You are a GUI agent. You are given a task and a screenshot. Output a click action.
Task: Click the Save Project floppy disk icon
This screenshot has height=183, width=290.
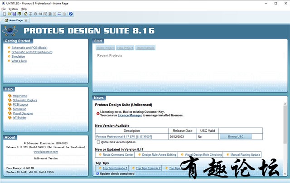[14, 14]
